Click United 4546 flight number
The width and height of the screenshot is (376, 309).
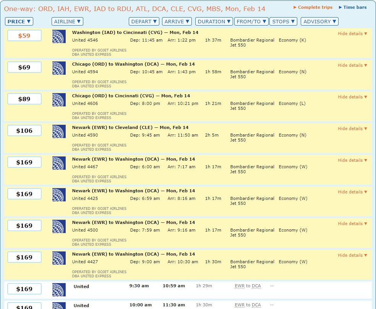pyautogui.click(x=85, y=40)
